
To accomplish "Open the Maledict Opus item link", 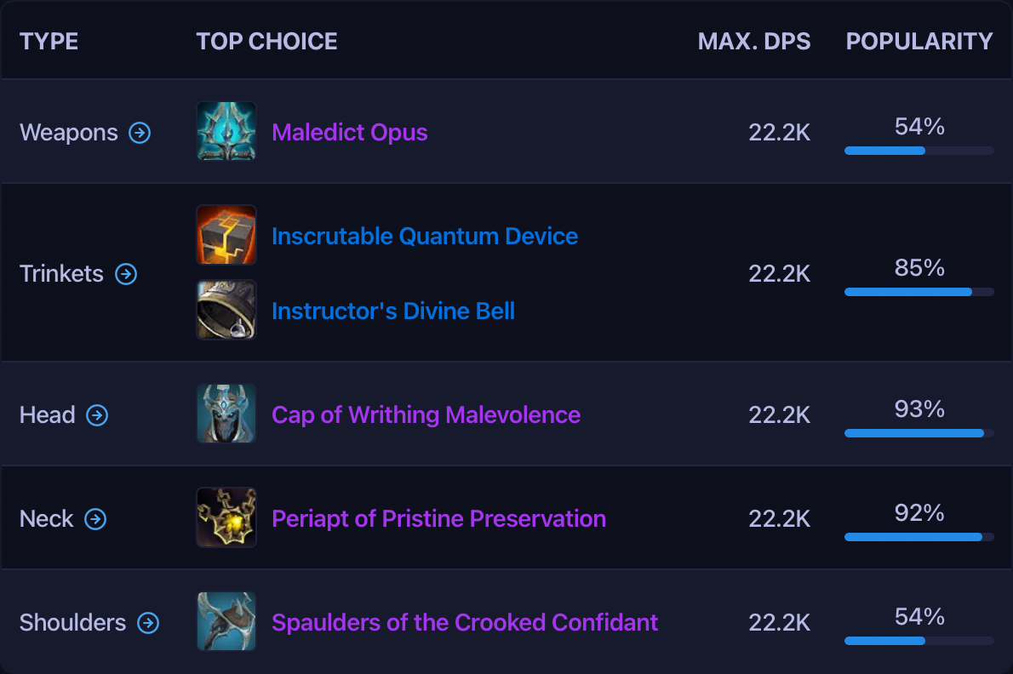I will point(349,132).
